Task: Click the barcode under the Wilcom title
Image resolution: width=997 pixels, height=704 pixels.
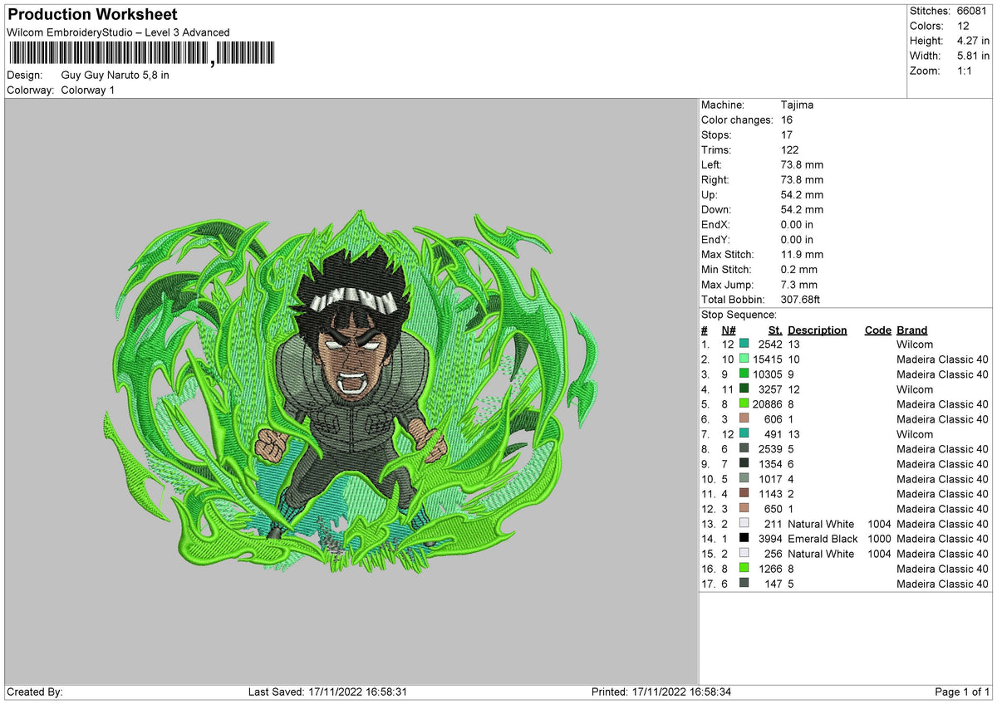Action: click(x=140, y=54)
